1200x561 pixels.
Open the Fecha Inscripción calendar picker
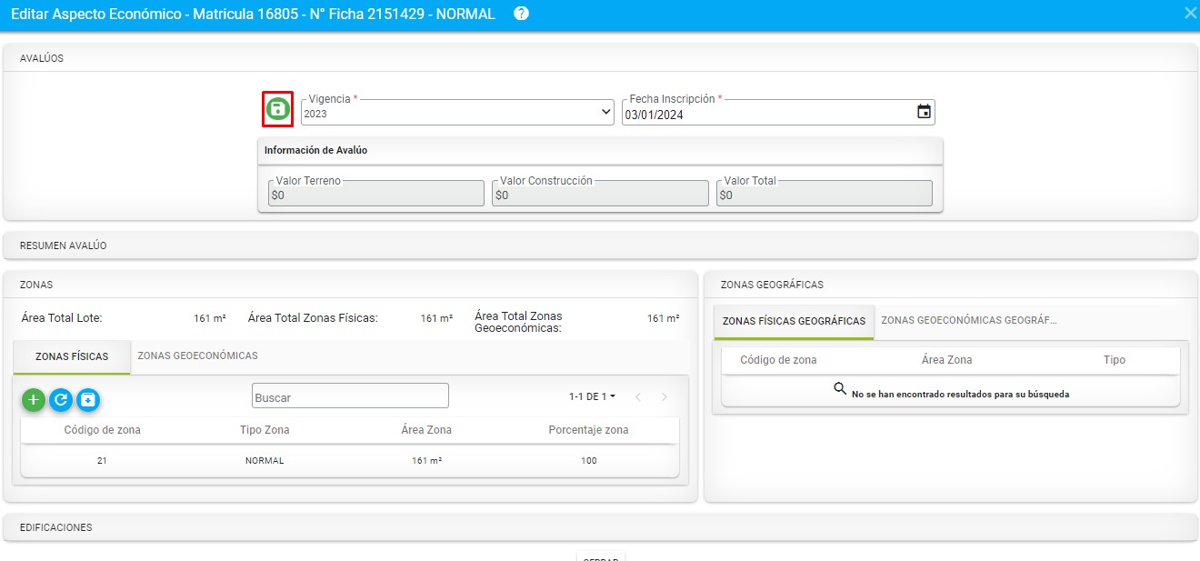click(924, 112)
